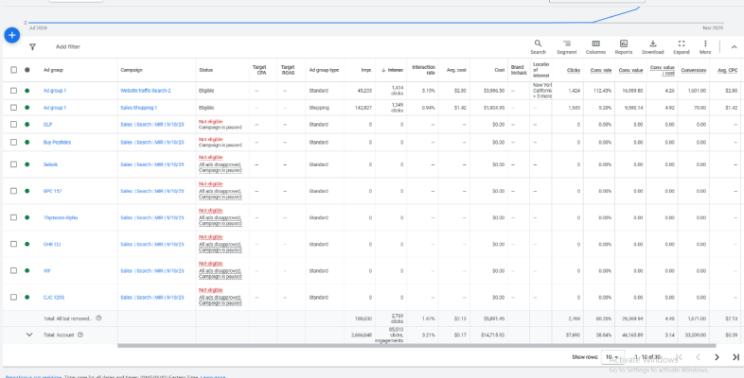Open help icon beside Total: All but removed
This screenshot has height=378, width=744.
(98, 318)
